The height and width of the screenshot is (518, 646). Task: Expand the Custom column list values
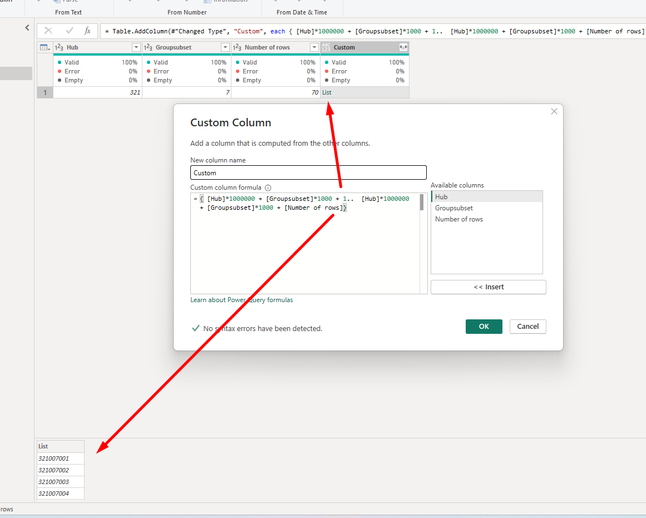[403, 47]
